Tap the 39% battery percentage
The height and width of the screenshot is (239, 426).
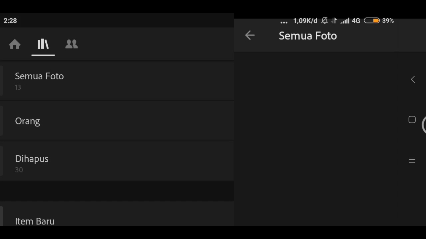pyautogui.click(x=388, y=21)
